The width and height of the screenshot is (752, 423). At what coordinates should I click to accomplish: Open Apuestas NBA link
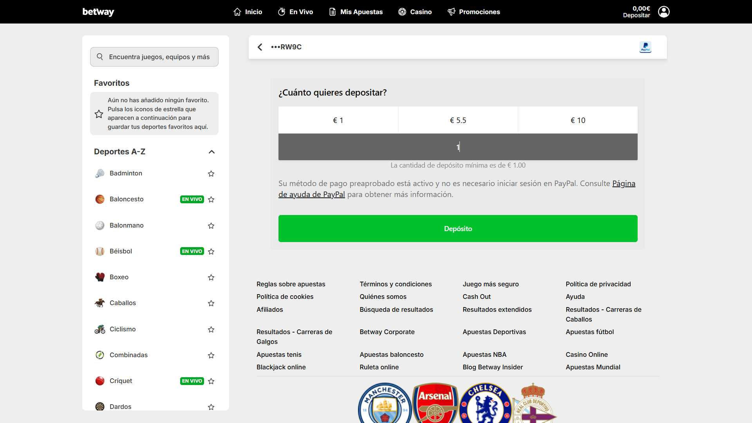[484, 354]
